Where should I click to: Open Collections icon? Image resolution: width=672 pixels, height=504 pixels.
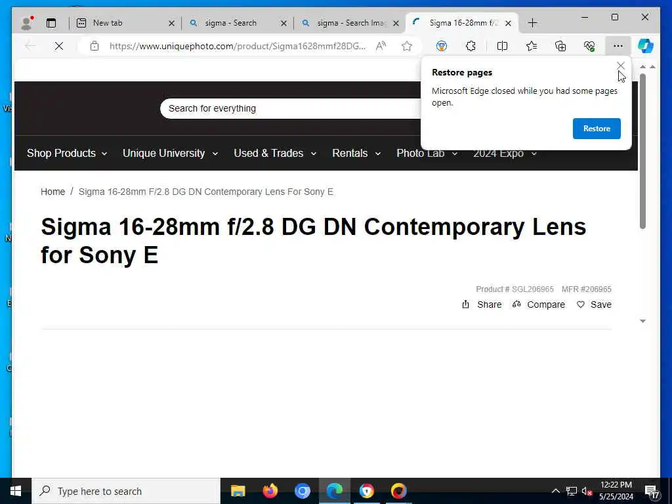coord(560,46)
